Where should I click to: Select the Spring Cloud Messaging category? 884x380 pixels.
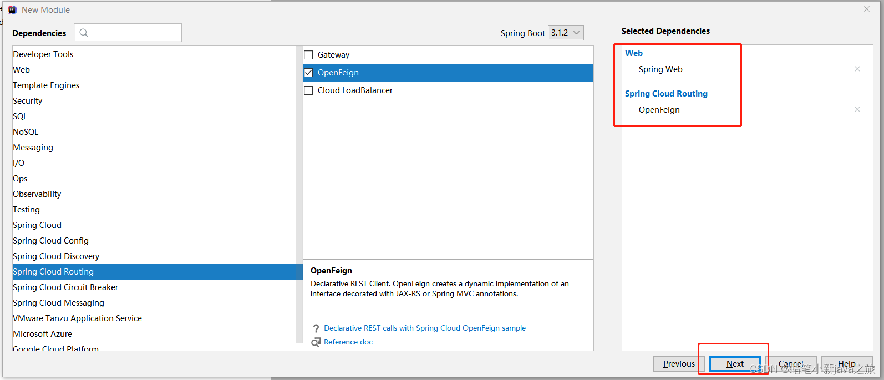154,303
